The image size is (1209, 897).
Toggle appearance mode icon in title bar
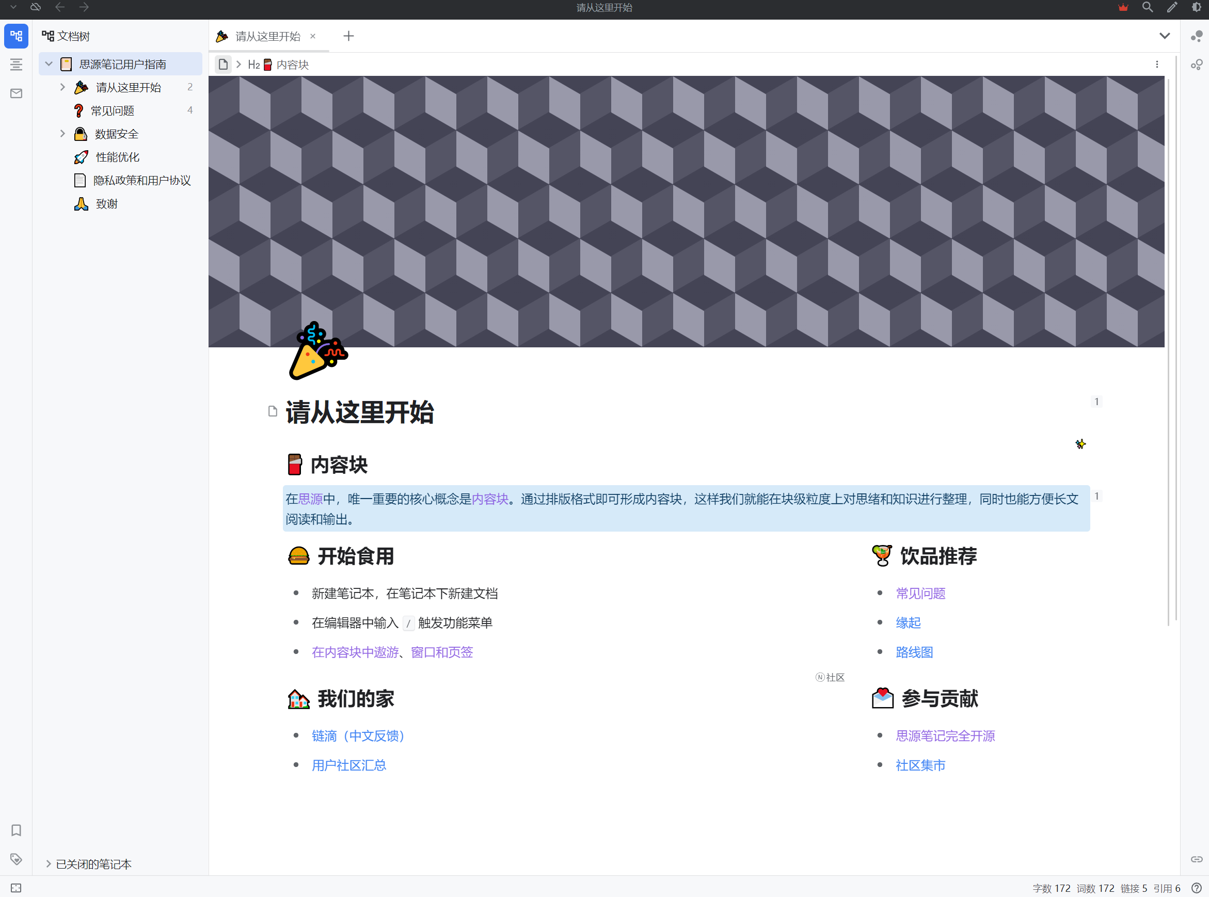[x=1197, y=8]
